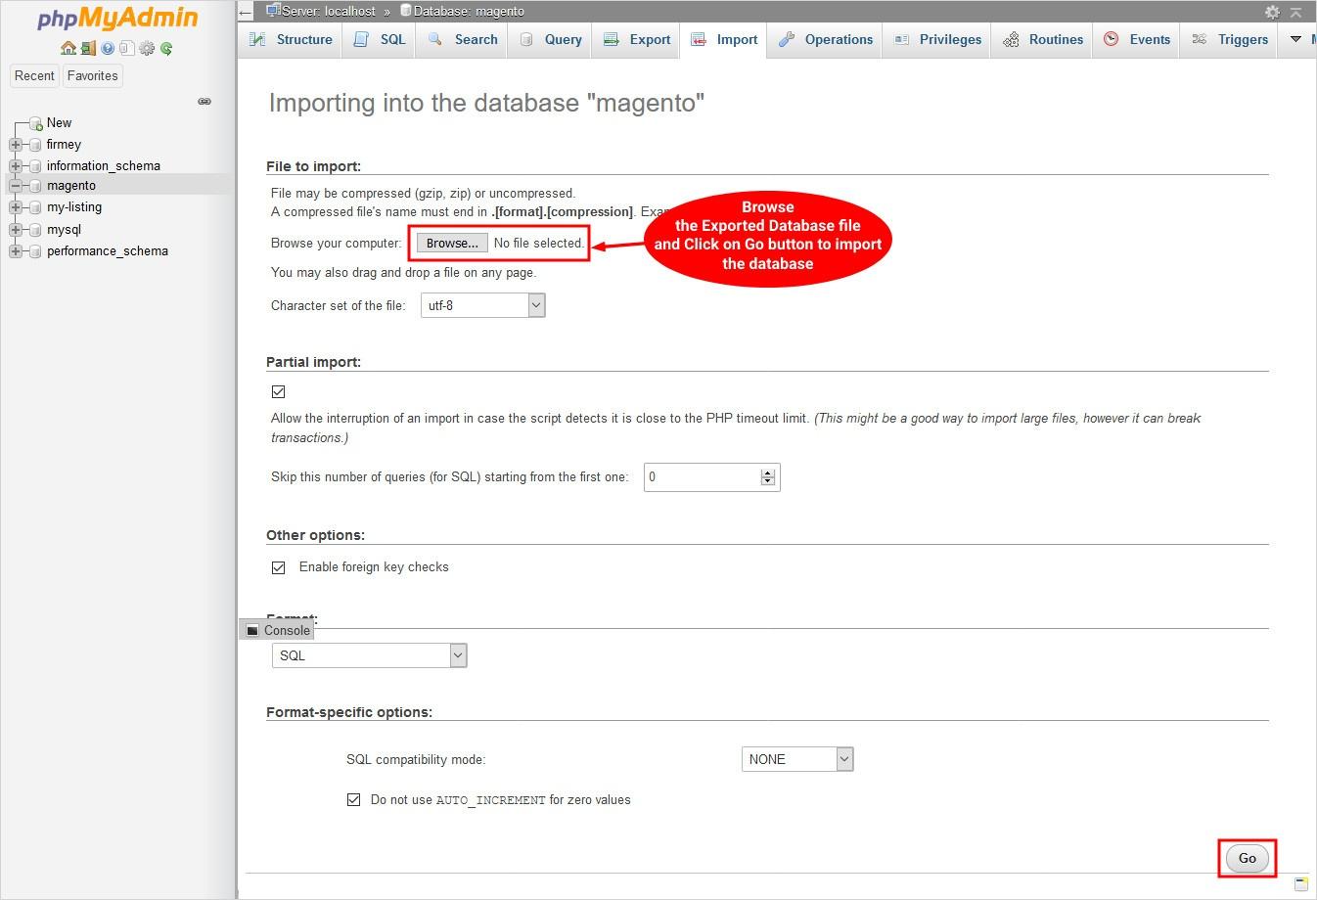
Task: Toggle the link-with-main-panel chain icon
Action: (x=204, y=101)
